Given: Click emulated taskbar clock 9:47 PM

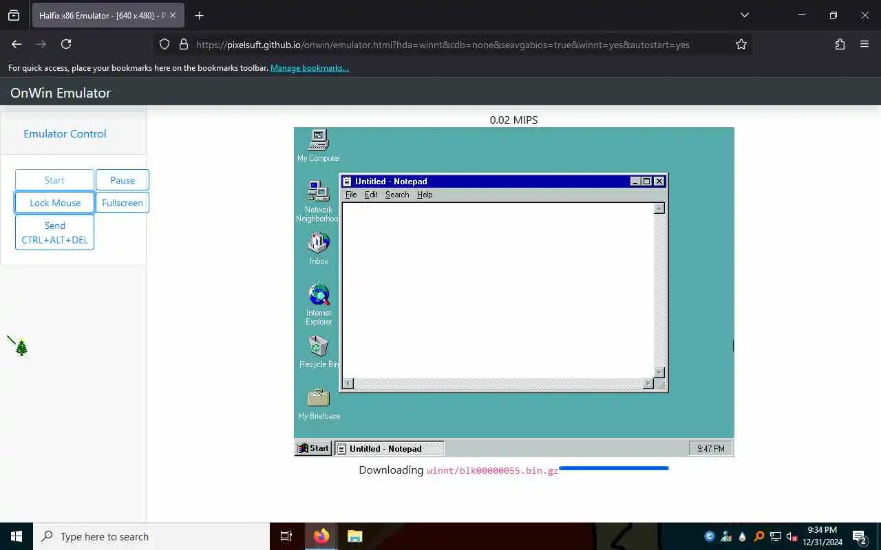Looking at the screenshot, I should click(x=710, y=448).
